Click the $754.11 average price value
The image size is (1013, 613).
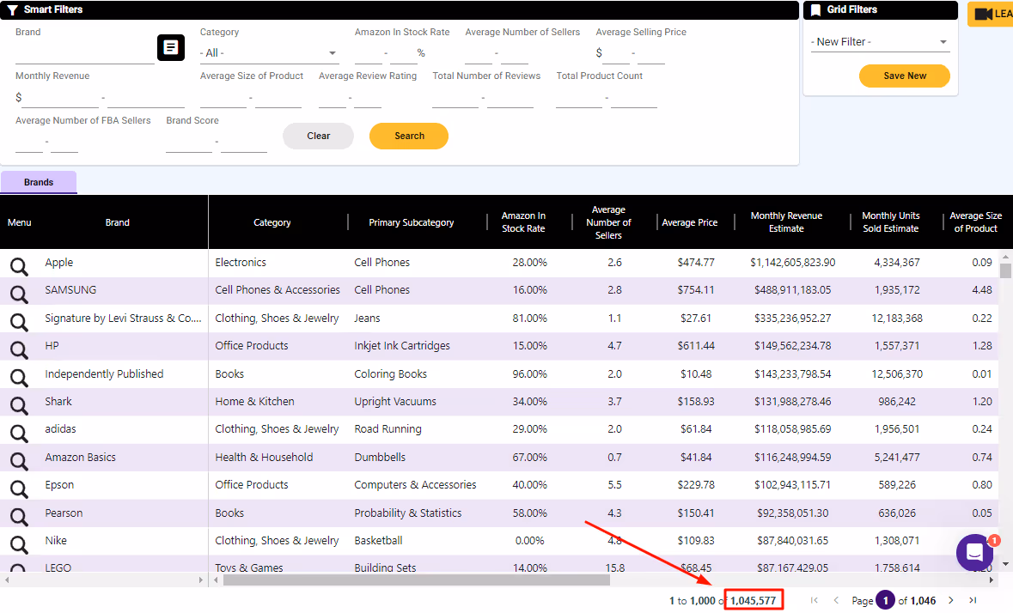click(696, 290)
